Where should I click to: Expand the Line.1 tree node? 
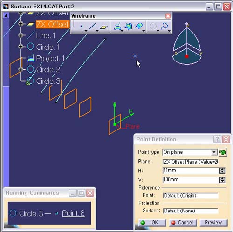pyautogui.click(x=21, y=35)
